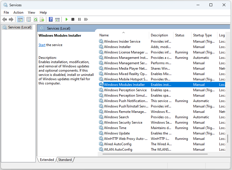Image resolution: width=232 pixels, height=170 pixels.
Task: Click 'Adds, modi...' description for Windows Installer
Action: point(161,47)
